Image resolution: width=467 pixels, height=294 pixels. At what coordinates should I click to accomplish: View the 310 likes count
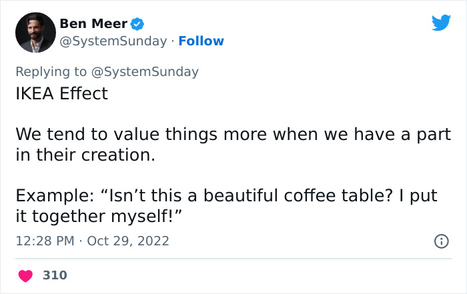pos(55,275)
